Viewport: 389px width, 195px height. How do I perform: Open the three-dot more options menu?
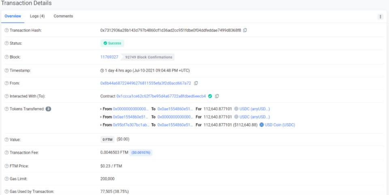pyautogui.click(x=380, y=17)
